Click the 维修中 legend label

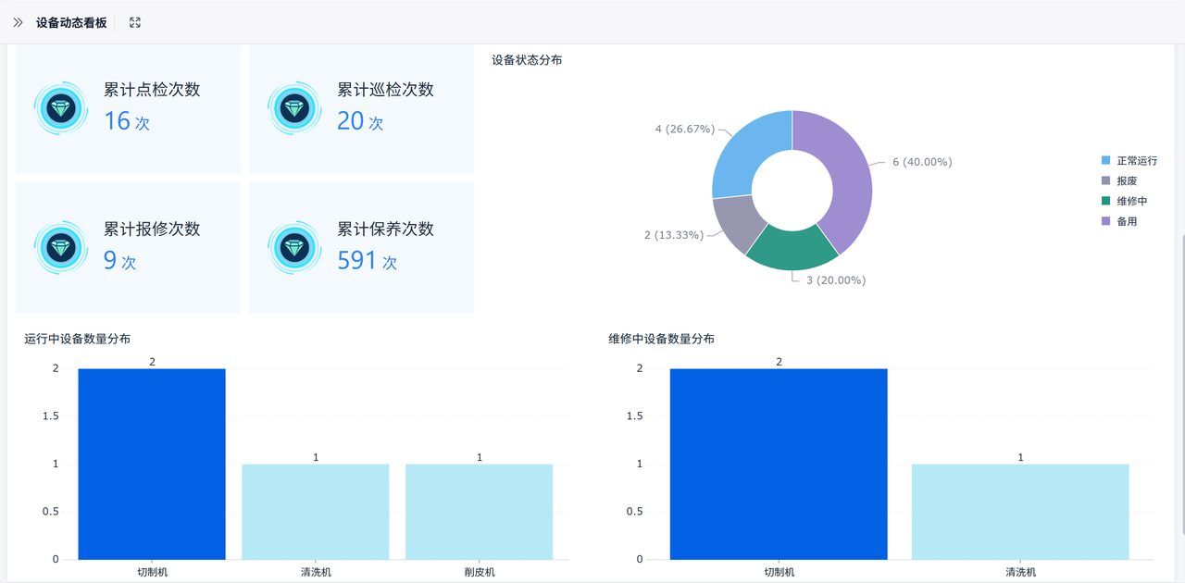tap(1132, 201)
